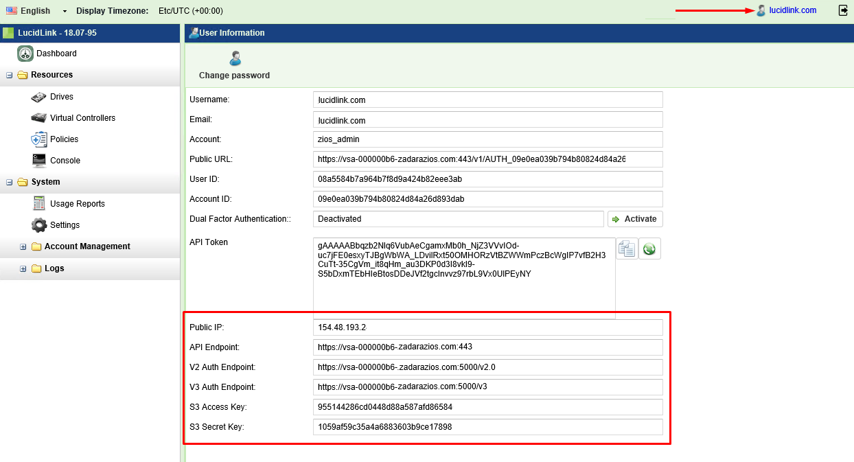854x462 pixels.
Task: Click the US flag language icon
Action: 12,11
